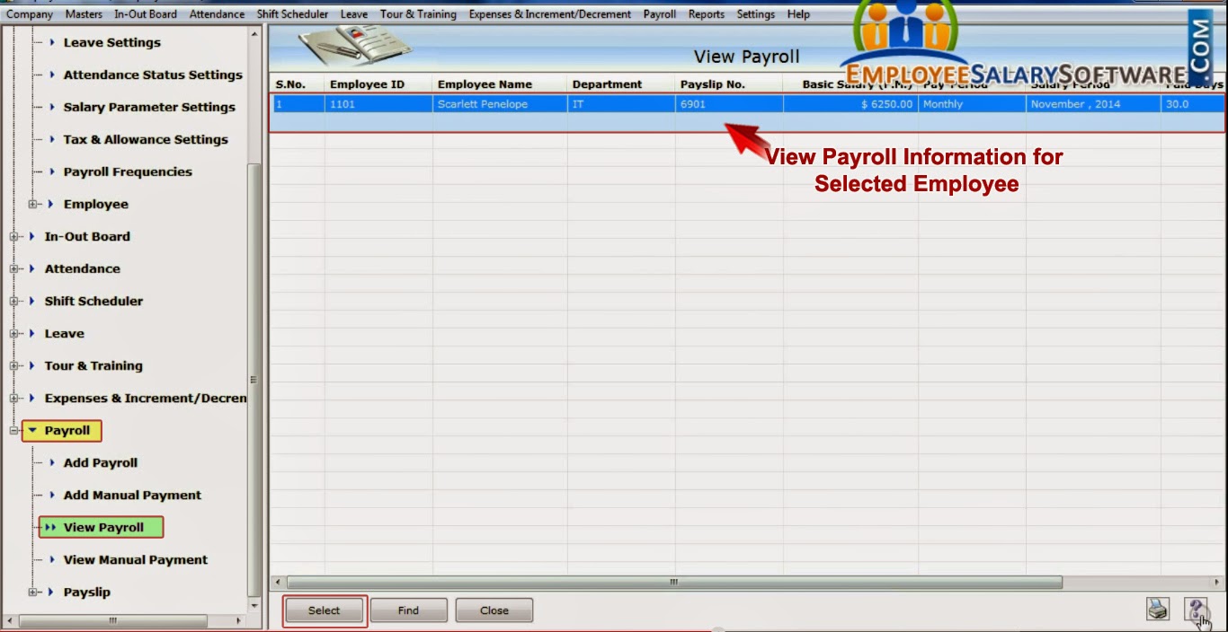Open the Reports menu
Screen dimensions: 1228x632
tap(706, 13)
